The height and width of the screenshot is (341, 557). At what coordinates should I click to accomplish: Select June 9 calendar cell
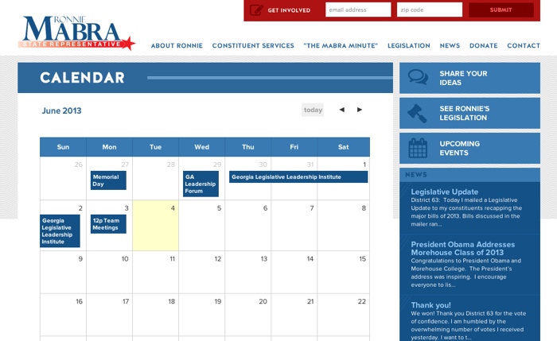(x=63, y=272)
